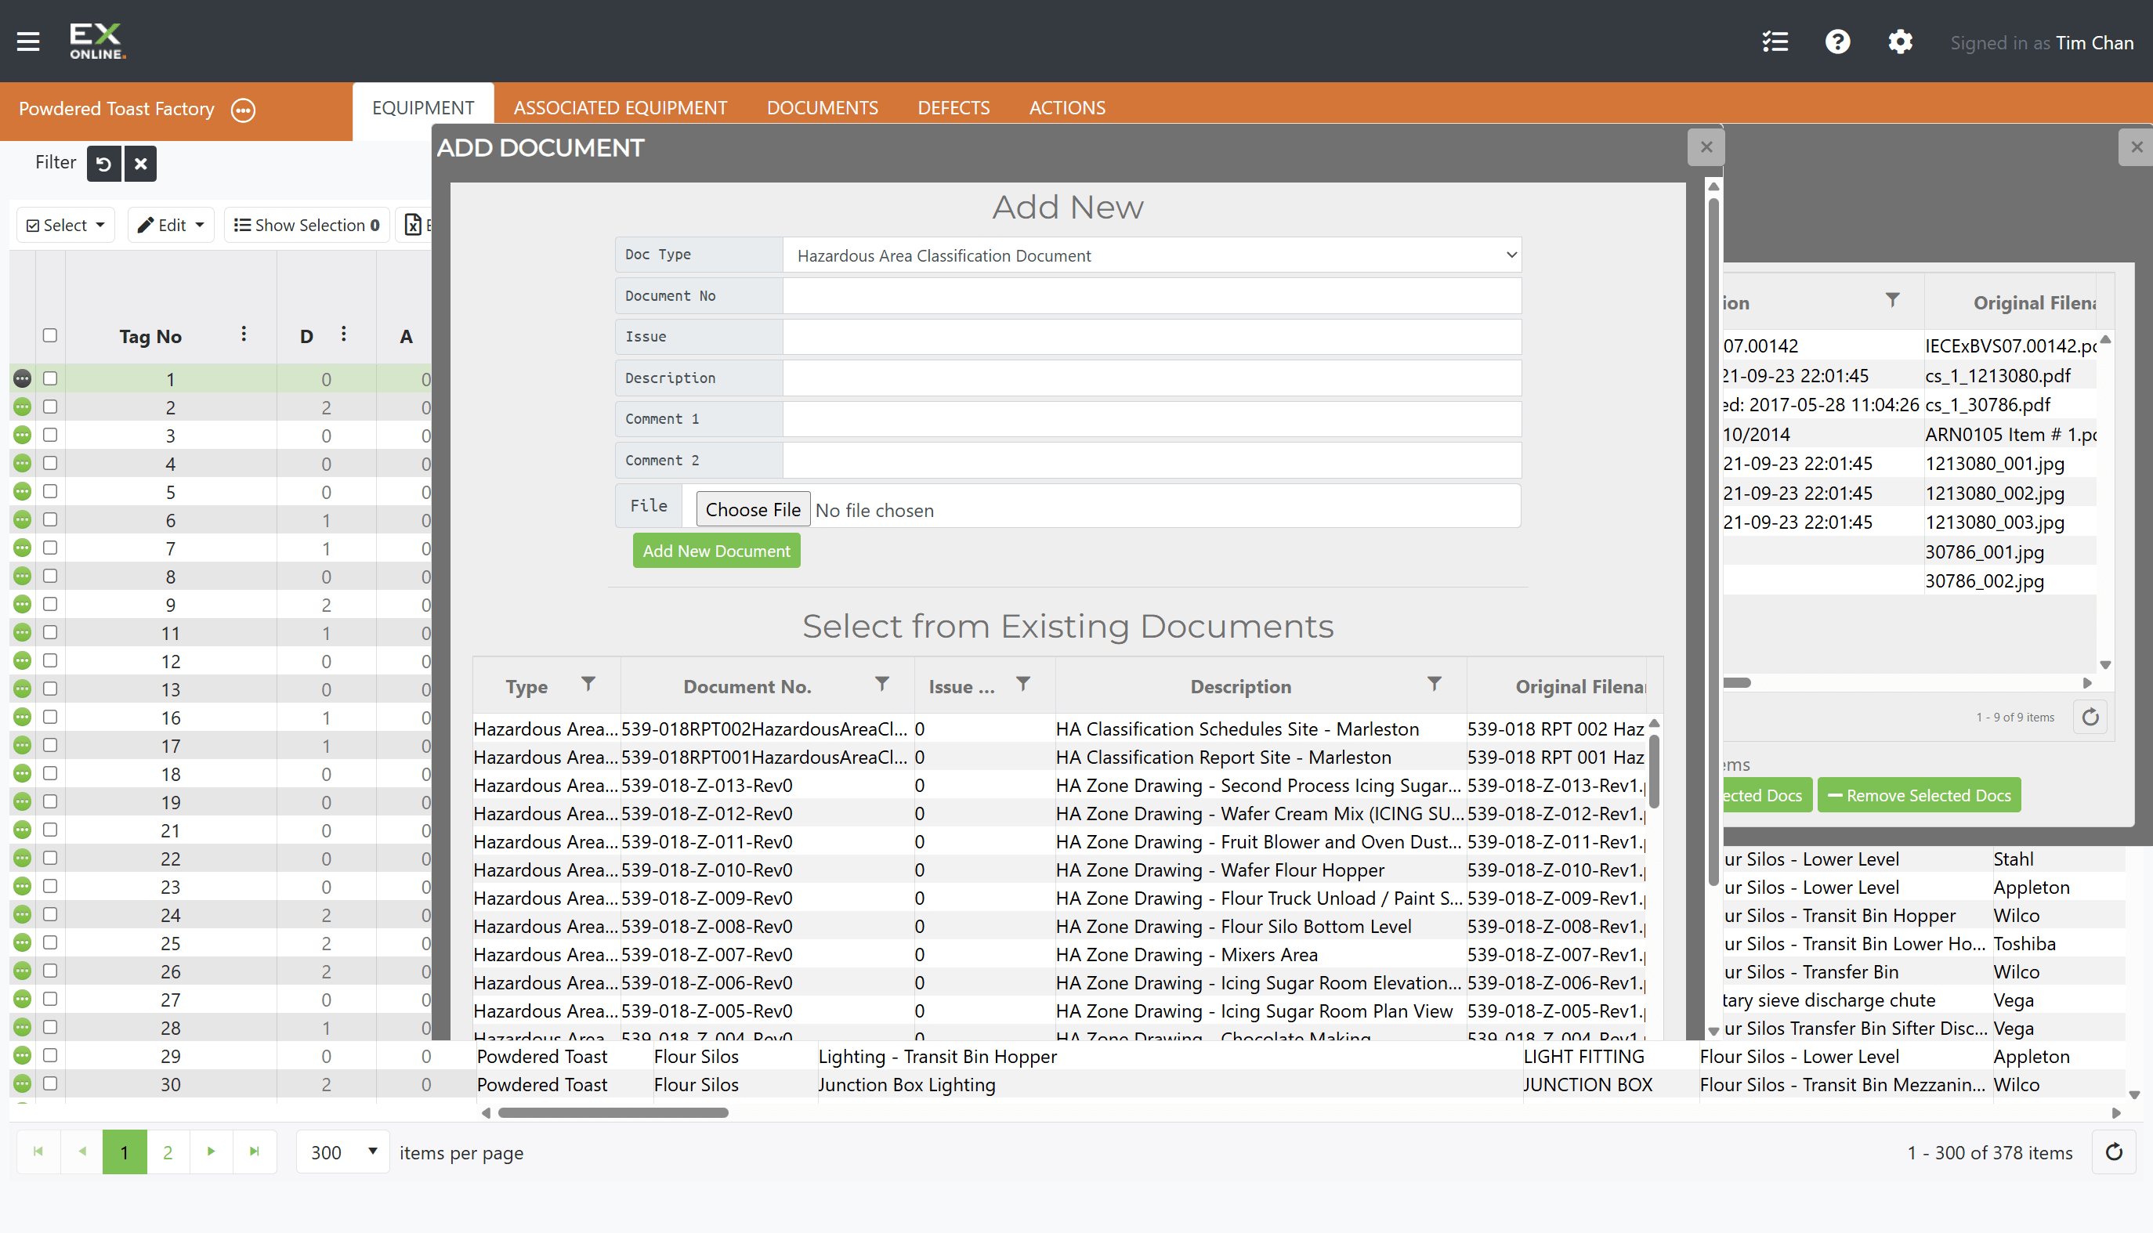Screen dimensions: 2153x1233
Task: Refresh the main equipment grid
Action: coord(2113,1152)
